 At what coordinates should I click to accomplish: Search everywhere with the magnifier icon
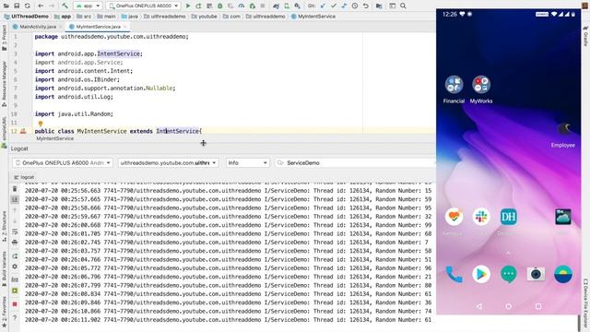tap(403, 6)
